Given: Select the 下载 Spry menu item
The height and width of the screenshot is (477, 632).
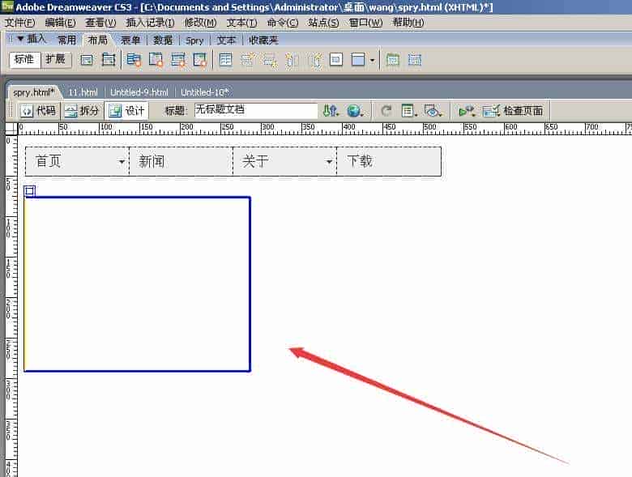Looking at the screenshot, I should [x=389, y=161].
